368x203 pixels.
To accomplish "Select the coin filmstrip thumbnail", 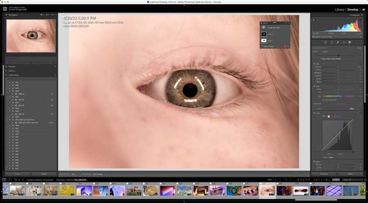I will [x=151, y=191].
